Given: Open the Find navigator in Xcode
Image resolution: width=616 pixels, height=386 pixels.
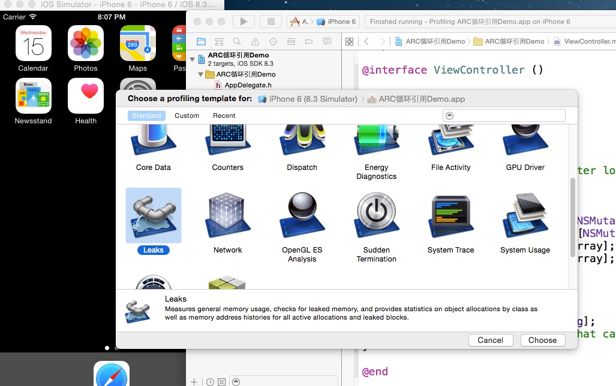Looking at the screenshot, I should [237, 41].
